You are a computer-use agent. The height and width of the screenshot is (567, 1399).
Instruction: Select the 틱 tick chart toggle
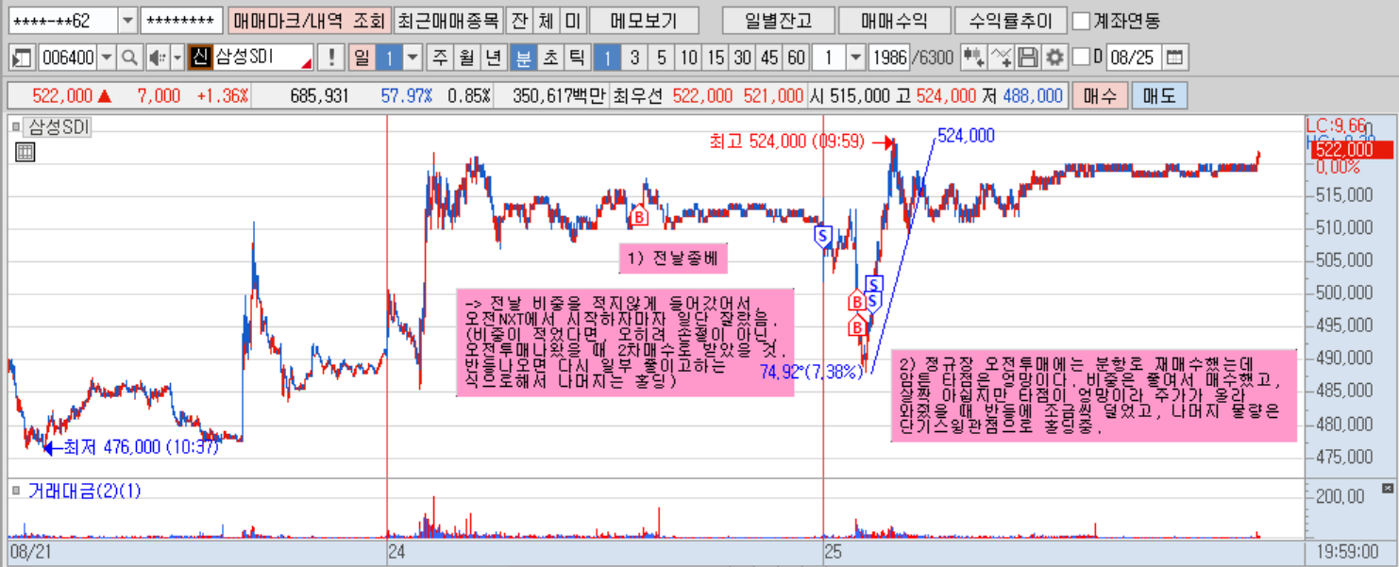[x=577, y=58]
